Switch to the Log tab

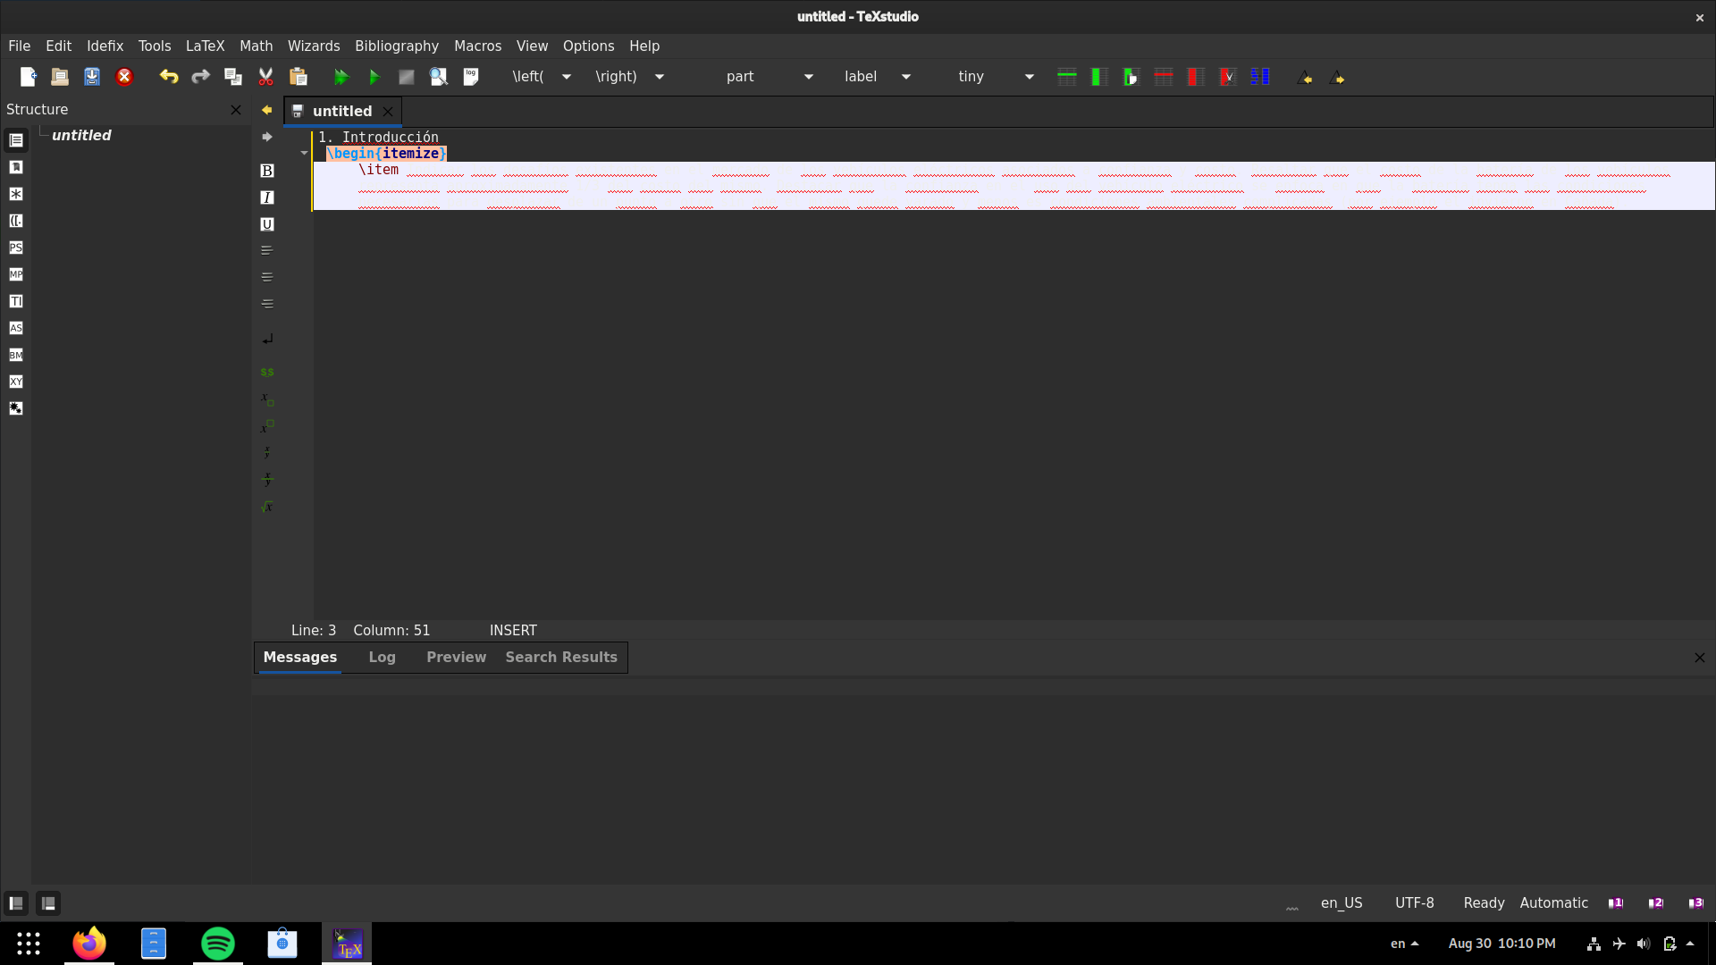tap(382, 657)
